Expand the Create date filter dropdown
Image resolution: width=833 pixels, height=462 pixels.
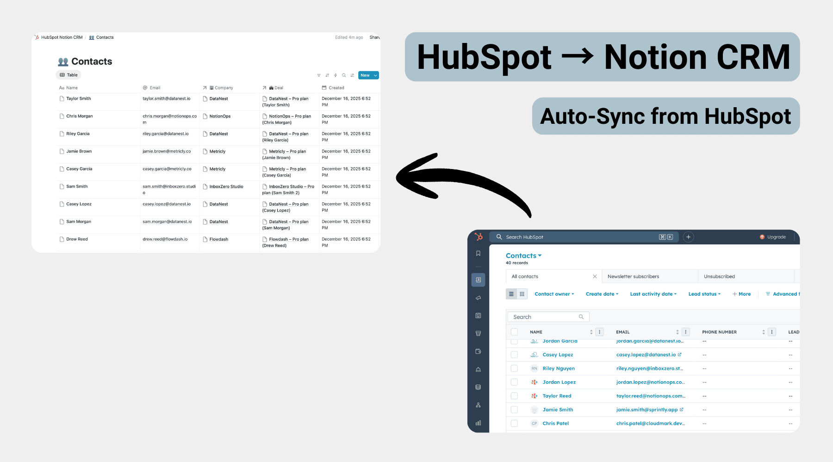[602, 294]
